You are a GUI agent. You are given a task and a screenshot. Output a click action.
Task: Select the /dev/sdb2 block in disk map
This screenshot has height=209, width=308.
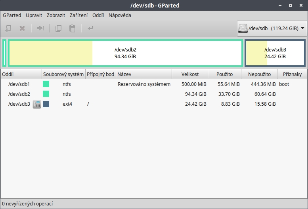[125, 53]
